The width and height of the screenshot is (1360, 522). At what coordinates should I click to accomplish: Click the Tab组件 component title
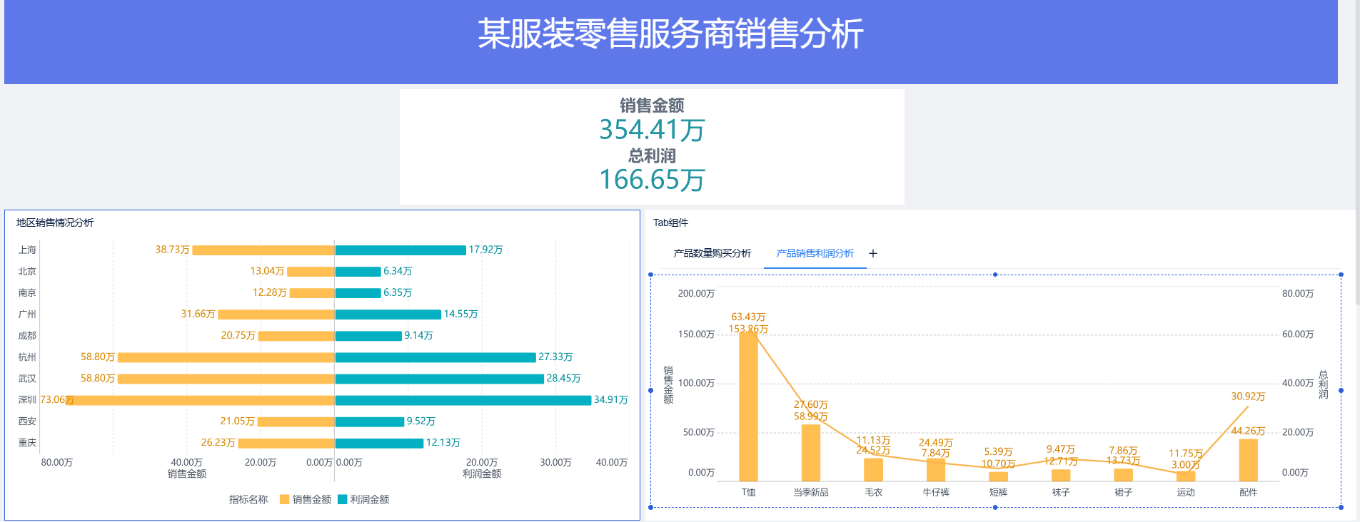click(670, 222)
